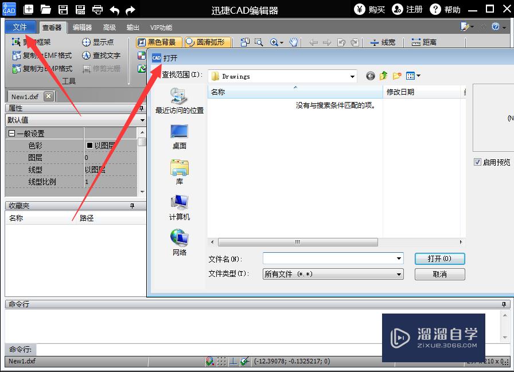514x372 pixels.
Task: Select 计算机 in places sidebar
Action: pos(180,207)
